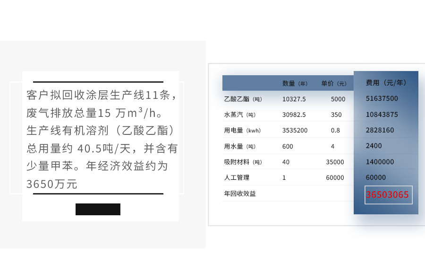
Task: Click the 用水量（吨） row label
Action: (x=240, y=146)
